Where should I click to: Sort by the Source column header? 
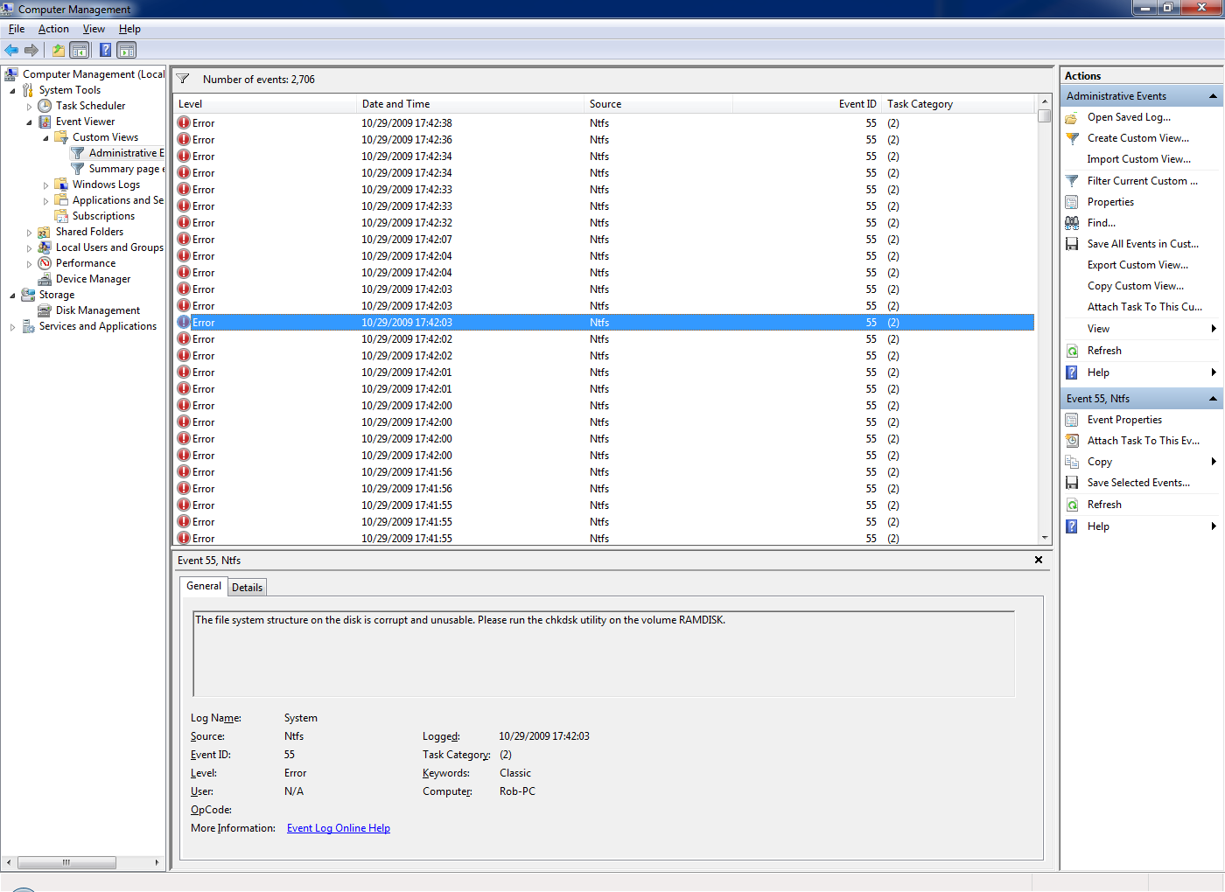point(658,104)
